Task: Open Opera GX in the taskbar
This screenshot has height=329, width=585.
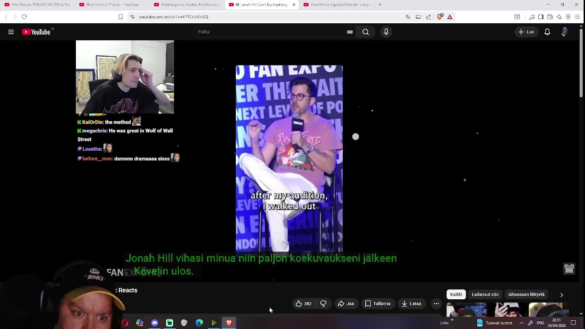Action: [x=125, y=323]
